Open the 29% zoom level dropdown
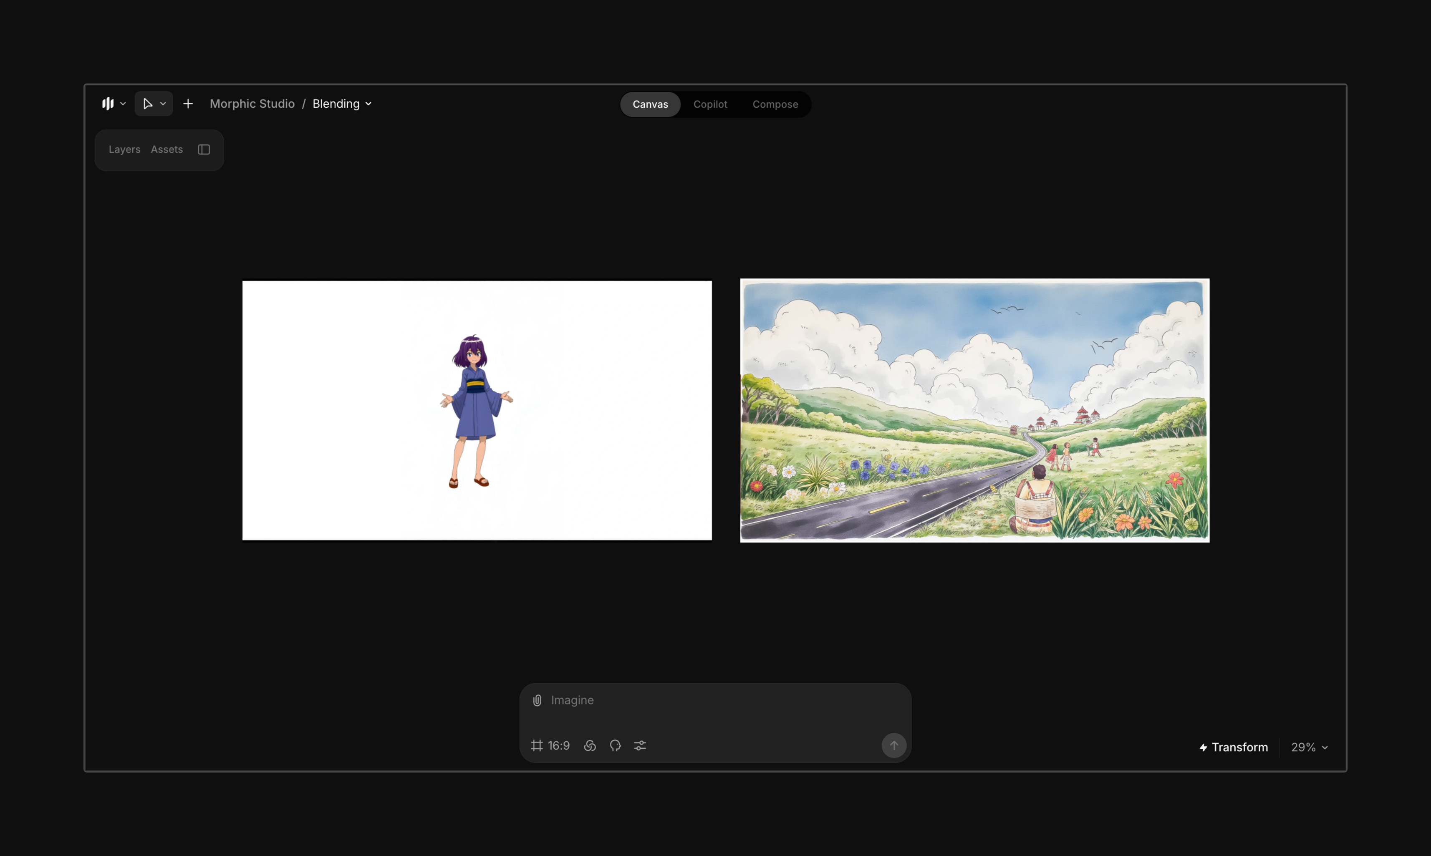Screen dimensions: 1431x856 point(1309,747)
